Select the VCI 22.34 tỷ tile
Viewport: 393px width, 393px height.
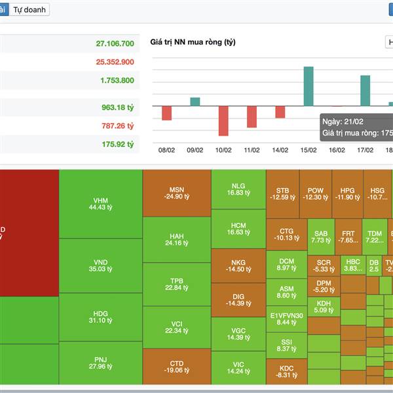pos(177,327)
